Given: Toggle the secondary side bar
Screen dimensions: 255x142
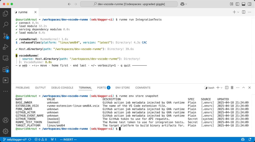Looking at the screenshot, I should coord(249,4).
